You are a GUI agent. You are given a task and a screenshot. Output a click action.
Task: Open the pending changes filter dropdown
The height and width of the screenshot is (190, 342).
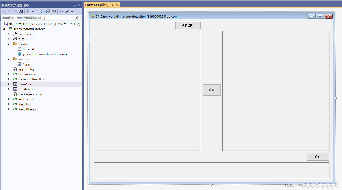coord(33,11)
